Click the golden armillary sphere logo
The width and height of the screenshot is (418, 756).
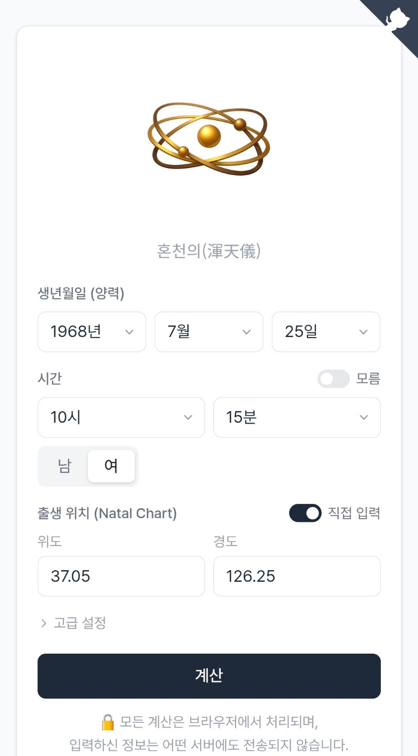pyautogui.click(x=208, y=138)
